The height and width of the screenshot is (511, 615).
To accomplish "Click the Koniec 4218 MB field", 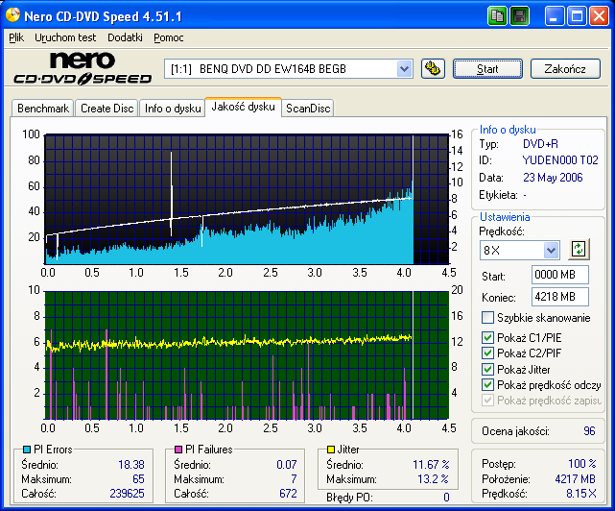I will point(560,297).
